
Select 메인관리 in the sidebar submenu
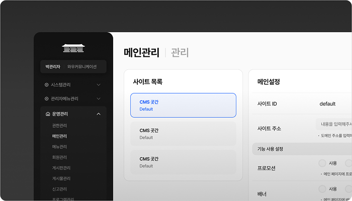59,136
